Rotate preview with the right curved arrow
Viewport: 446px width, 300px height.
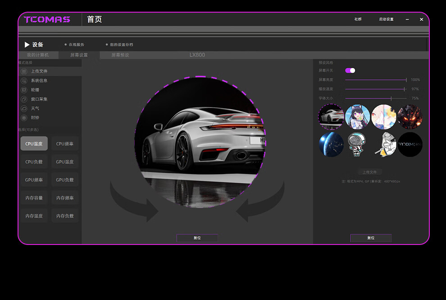click(x=260, y=202)
